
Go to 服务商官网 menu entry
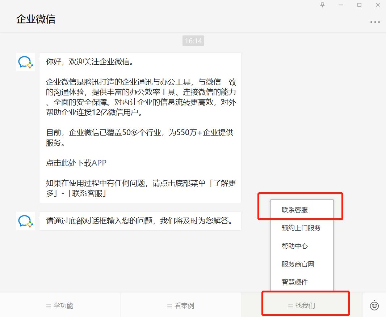pyautogui.click(x=298, y=264)
